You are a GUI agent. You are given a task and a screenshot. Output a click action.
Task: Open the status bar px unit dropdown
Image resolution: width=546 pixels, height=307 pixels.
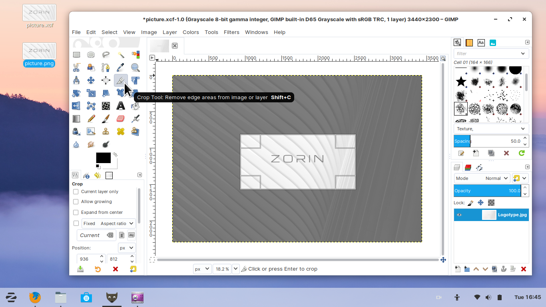202,269
